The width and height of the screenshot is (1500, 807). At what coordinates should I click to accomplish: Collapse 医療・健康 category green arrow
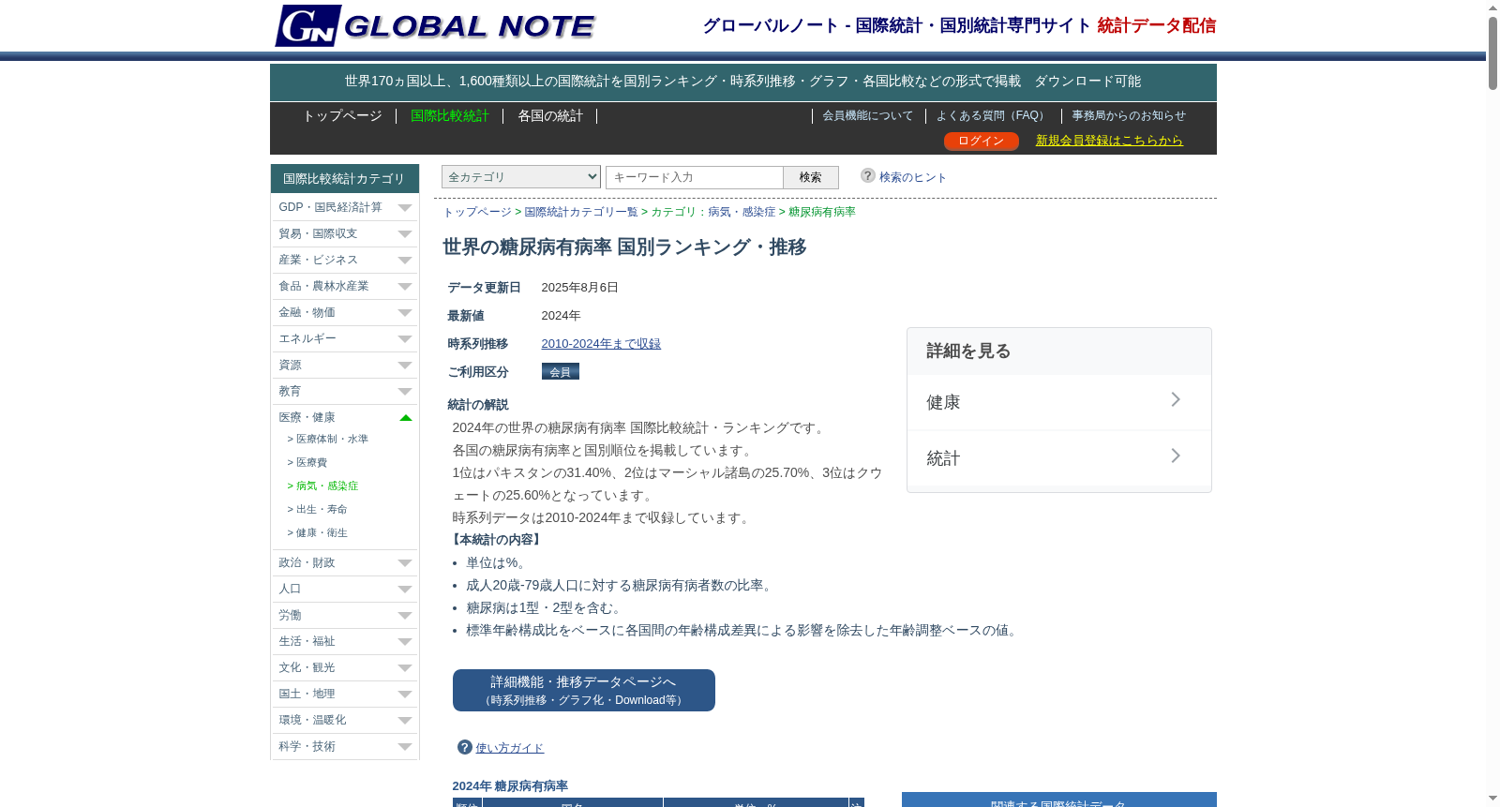point(405,418)
